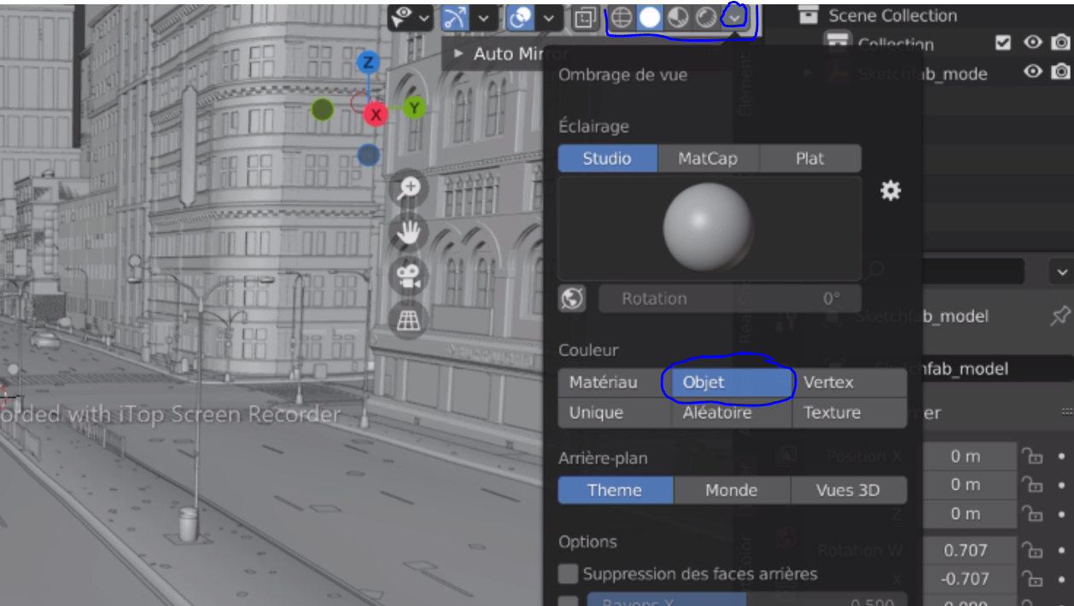Expand the Auto Mirror panel

(x=459, y=54)
